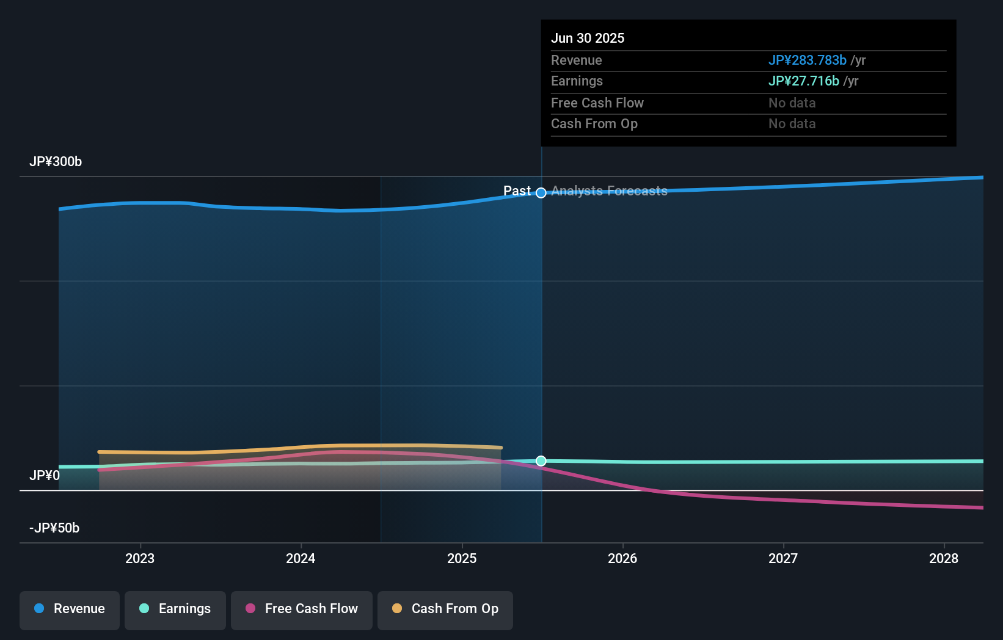Select the revenue data point marker on the chart
This screenshot has height=640, width=1003.
click(x=541, y=193)
